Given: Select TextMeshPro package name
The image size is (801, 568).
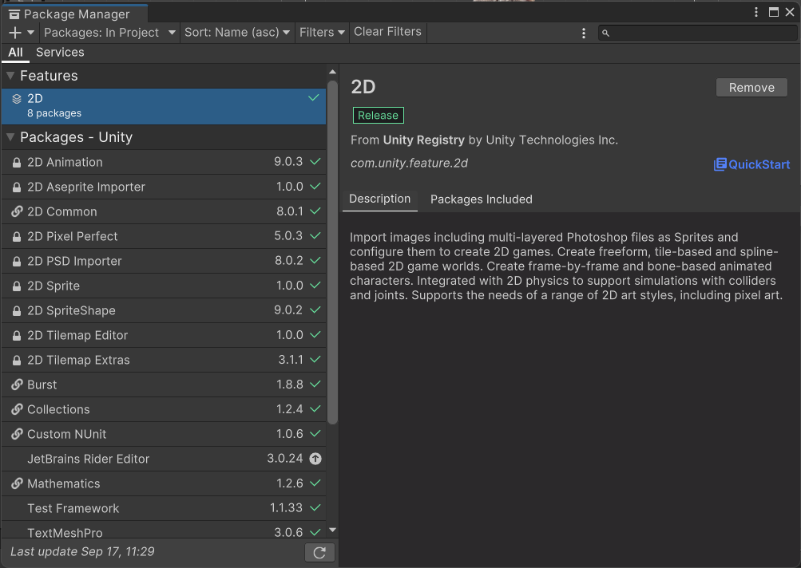Looking at the screenshot, I should (65, 533).
